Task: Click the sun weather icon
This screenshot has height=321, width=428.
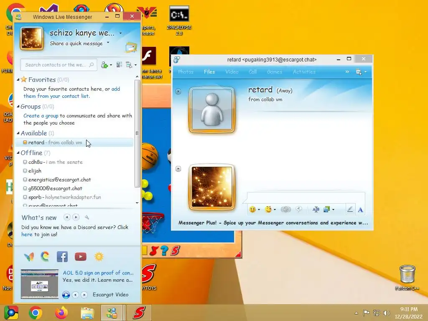Action: click(x=99, y=257)
